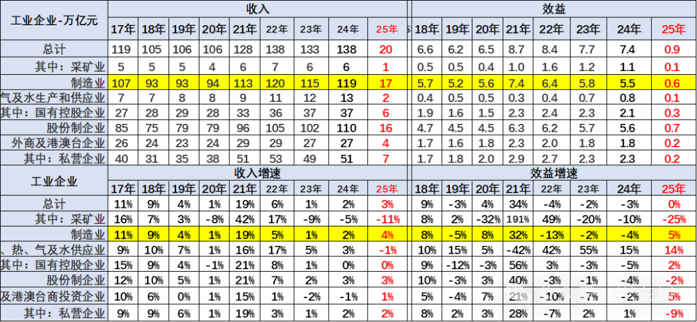Image resolution: width=697 pixels, height=322 pixels.
Task: Click 采矿业 效益增速 22年 value 49%
Action: 552,219
